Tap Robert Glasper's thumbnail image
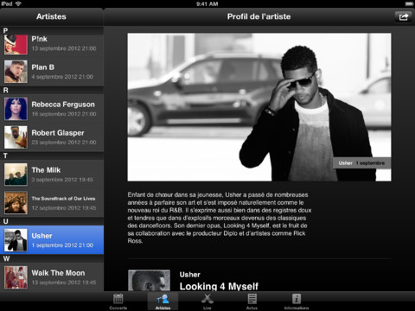The image size is (415, 311). [16, 137]
